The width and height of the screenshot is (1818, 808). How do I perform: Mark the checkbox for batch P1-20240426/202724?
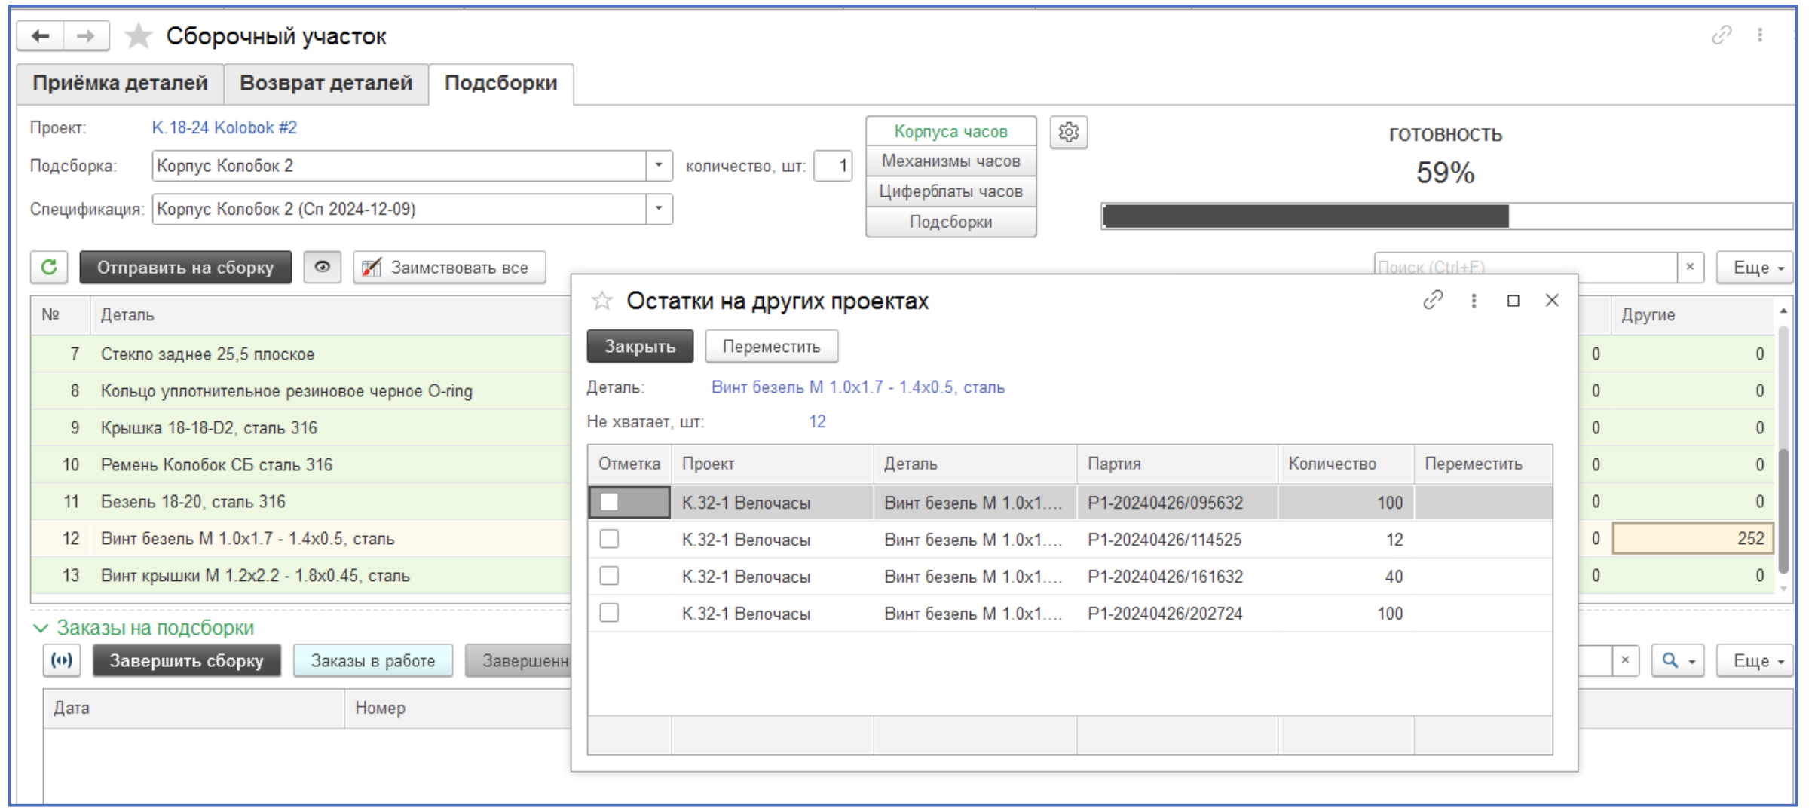click(x=609, y=614)
